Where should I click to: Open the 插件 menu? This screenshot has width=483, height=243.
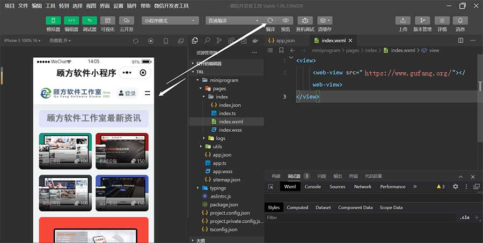[x=132, y=6]
